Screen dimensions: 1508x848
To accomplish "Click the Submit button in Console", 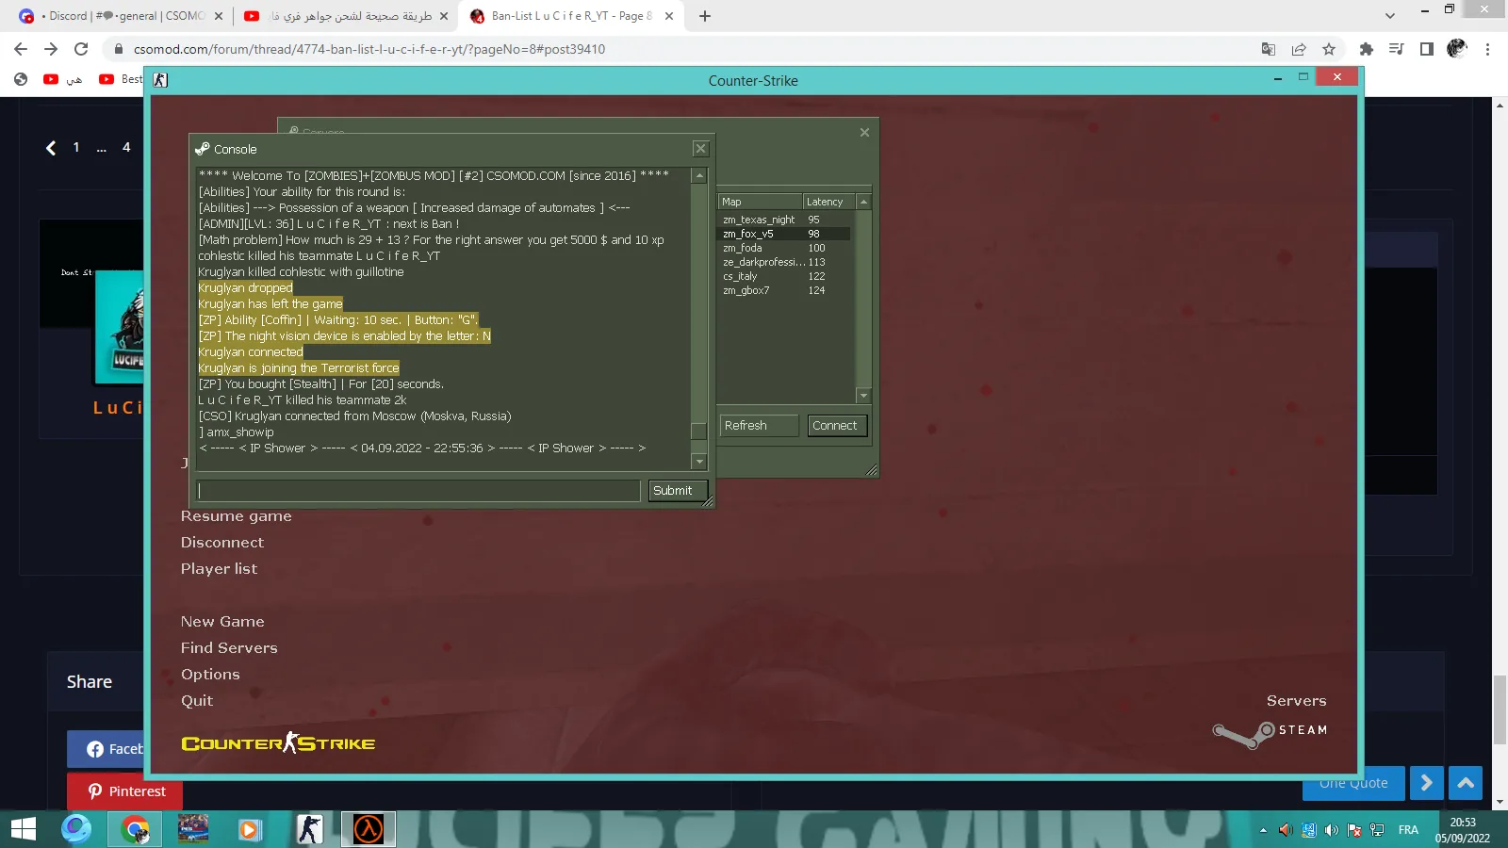I will point(678,490).
